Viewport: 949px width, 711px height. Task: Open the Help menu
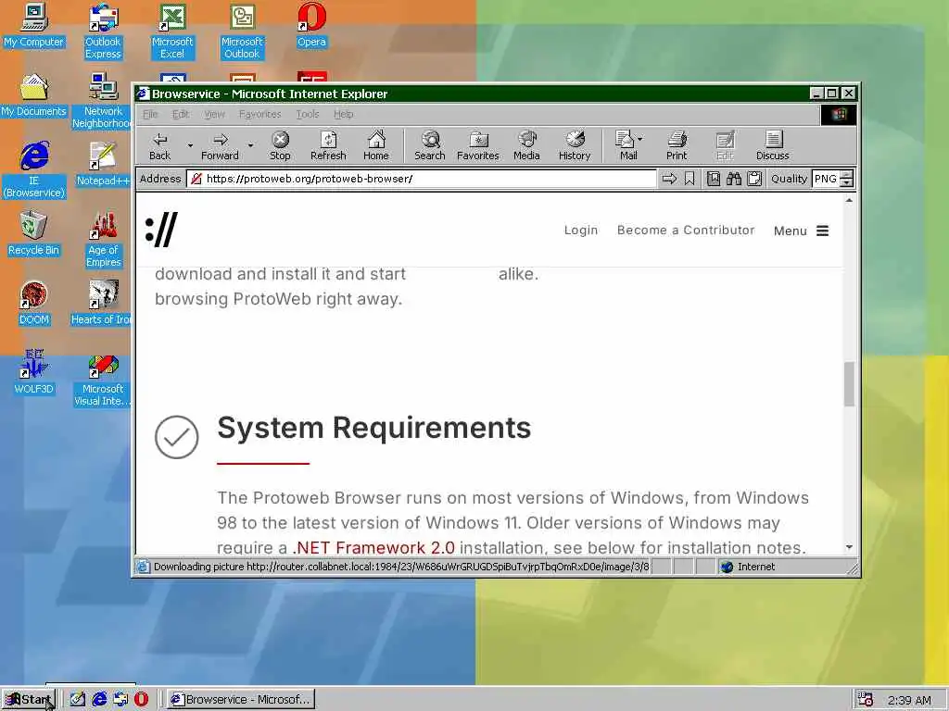point(343,114)
